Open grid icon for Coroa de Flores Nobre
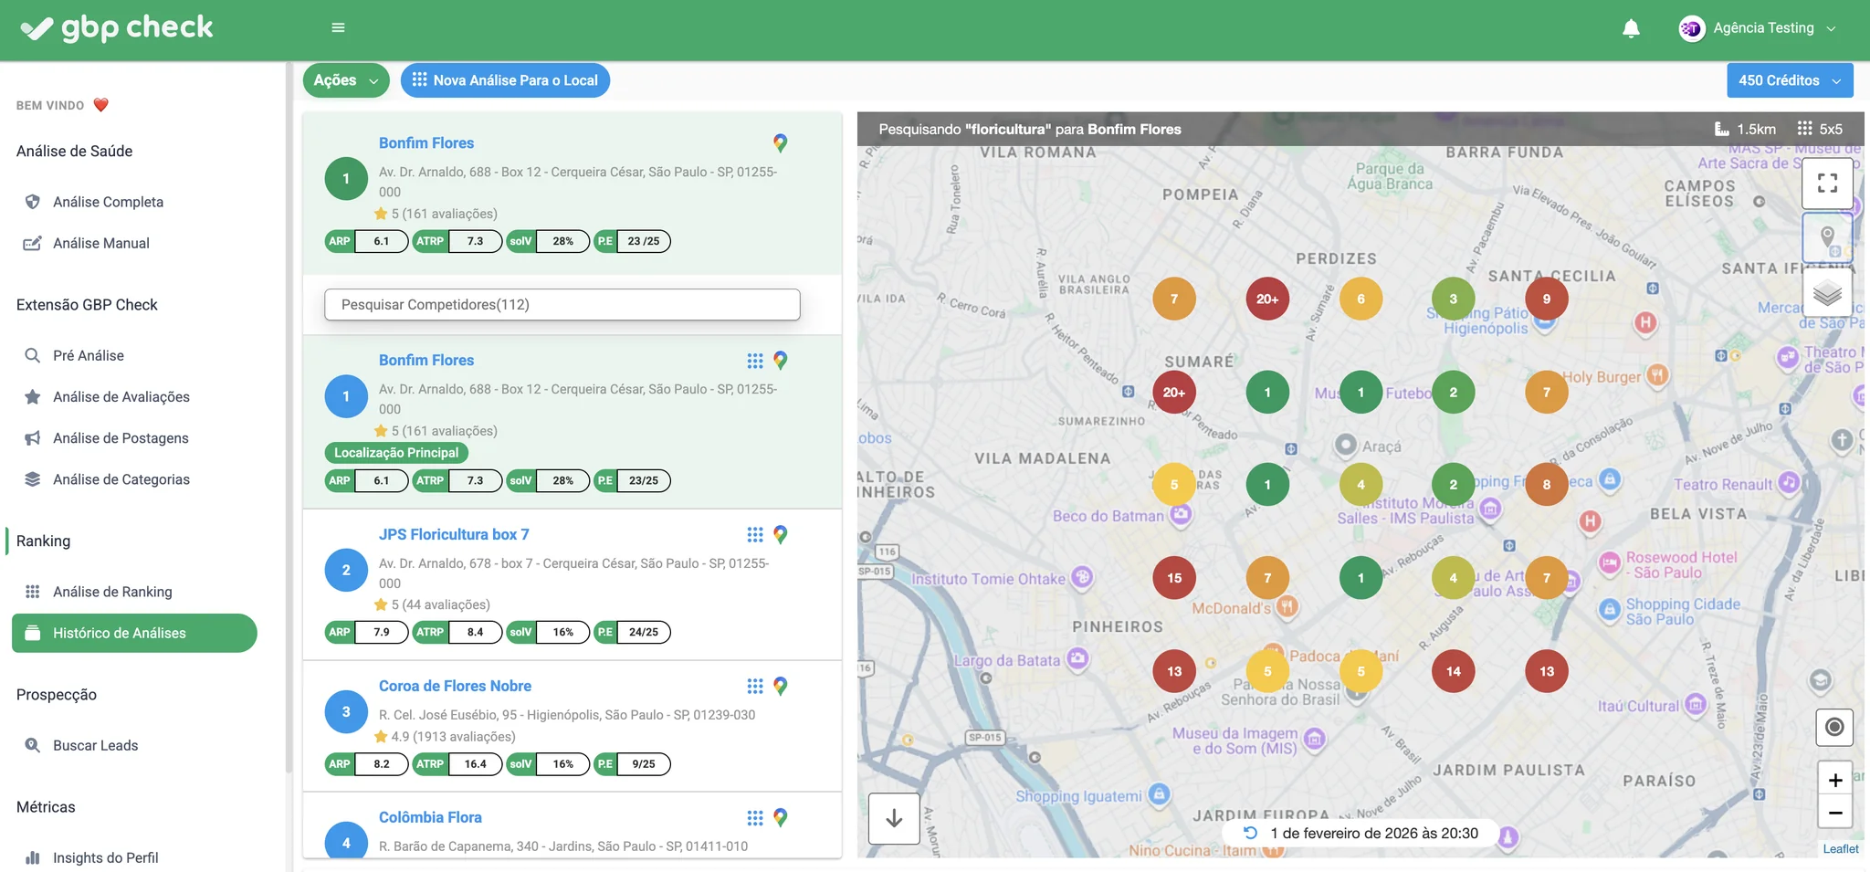 754,686
